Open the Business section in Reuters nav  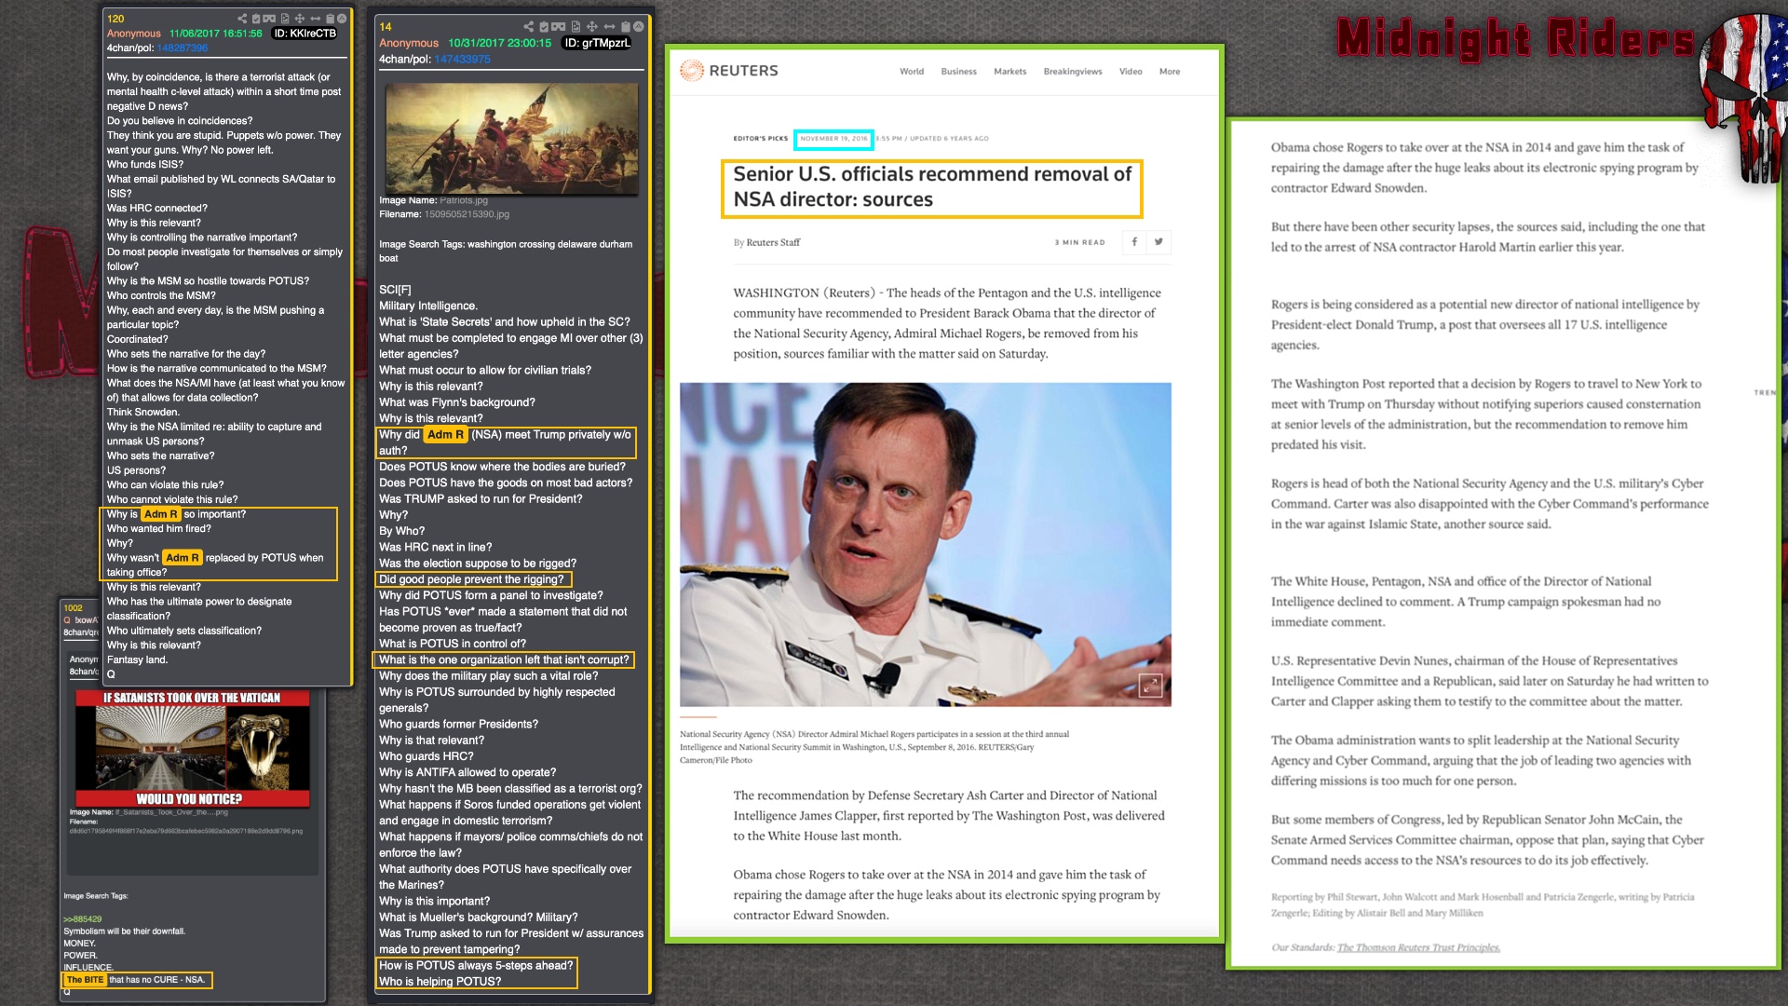click(958, 72)
